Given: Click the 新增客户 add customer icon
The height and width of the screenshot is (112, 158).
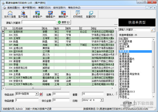Looking at the screenshot, I should (37, 14).
